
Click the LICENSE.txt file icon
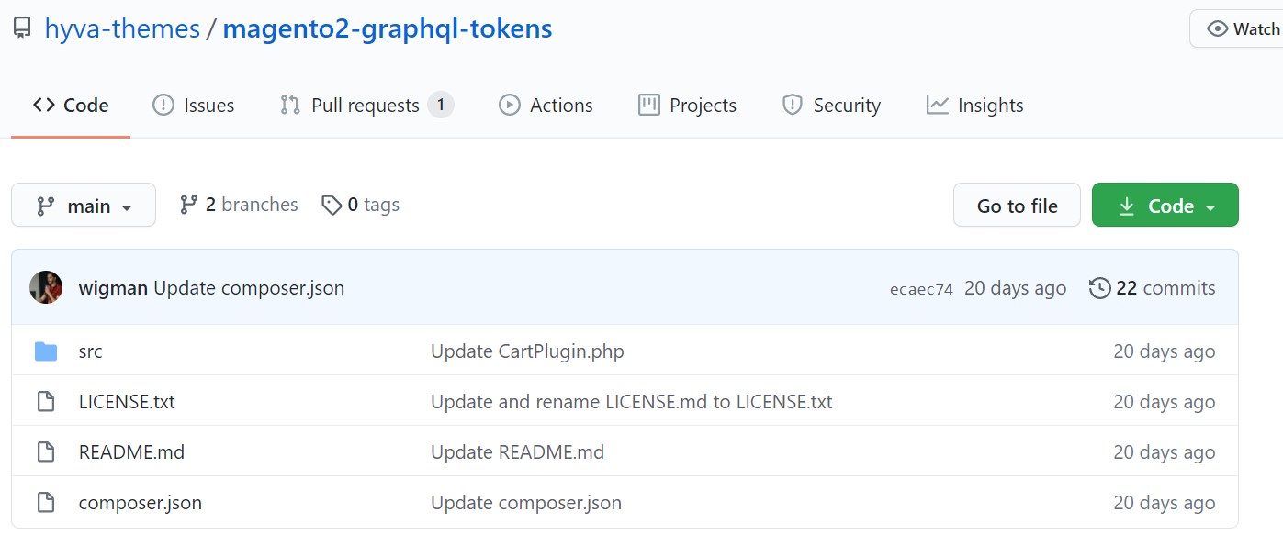[46, 402]
